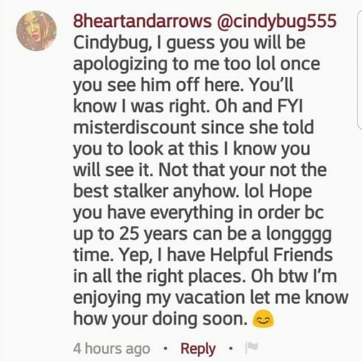The width and height of the screenshot is (362, 361).
Task: Click "25 years" in the comment text
Action: tap(154, 234)
